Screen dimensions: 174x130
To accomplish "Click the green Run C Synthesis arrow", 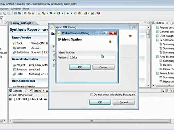I will tap(68, 13).
